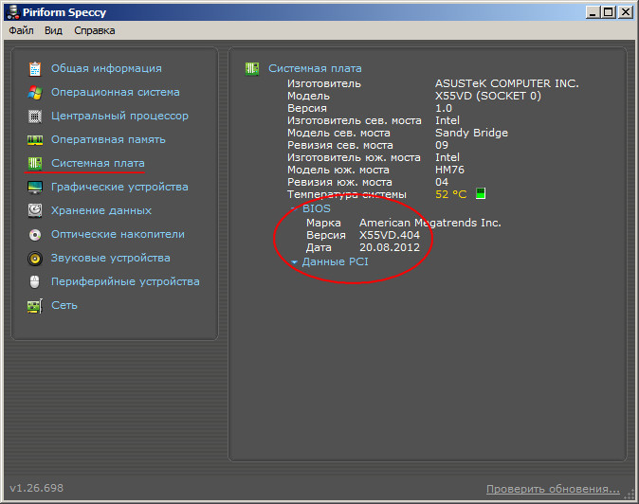
Task: Click the 20.08.2012 BIOS date
Action: coord(390,247)
